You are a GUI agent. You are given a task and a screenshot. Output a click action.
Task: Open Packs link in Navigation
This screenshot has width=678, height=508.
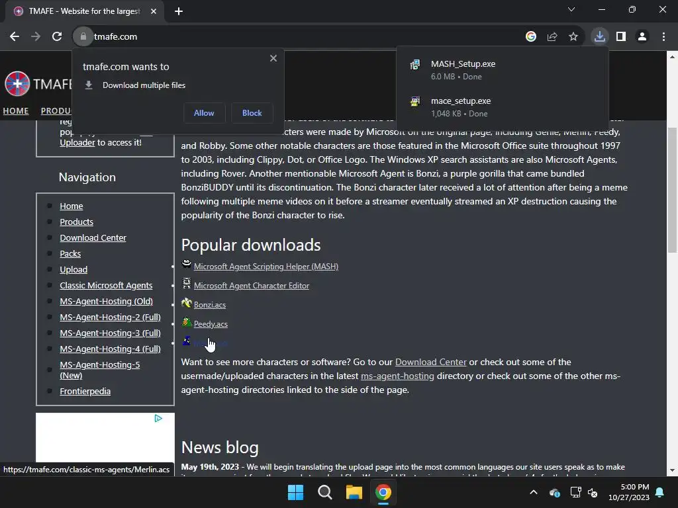(70, 254)
